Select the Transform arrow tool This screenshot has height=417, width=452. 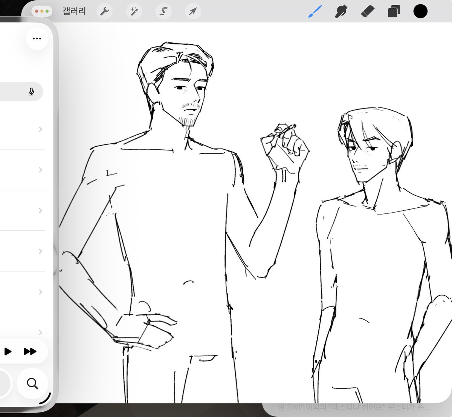click(193, 11)
